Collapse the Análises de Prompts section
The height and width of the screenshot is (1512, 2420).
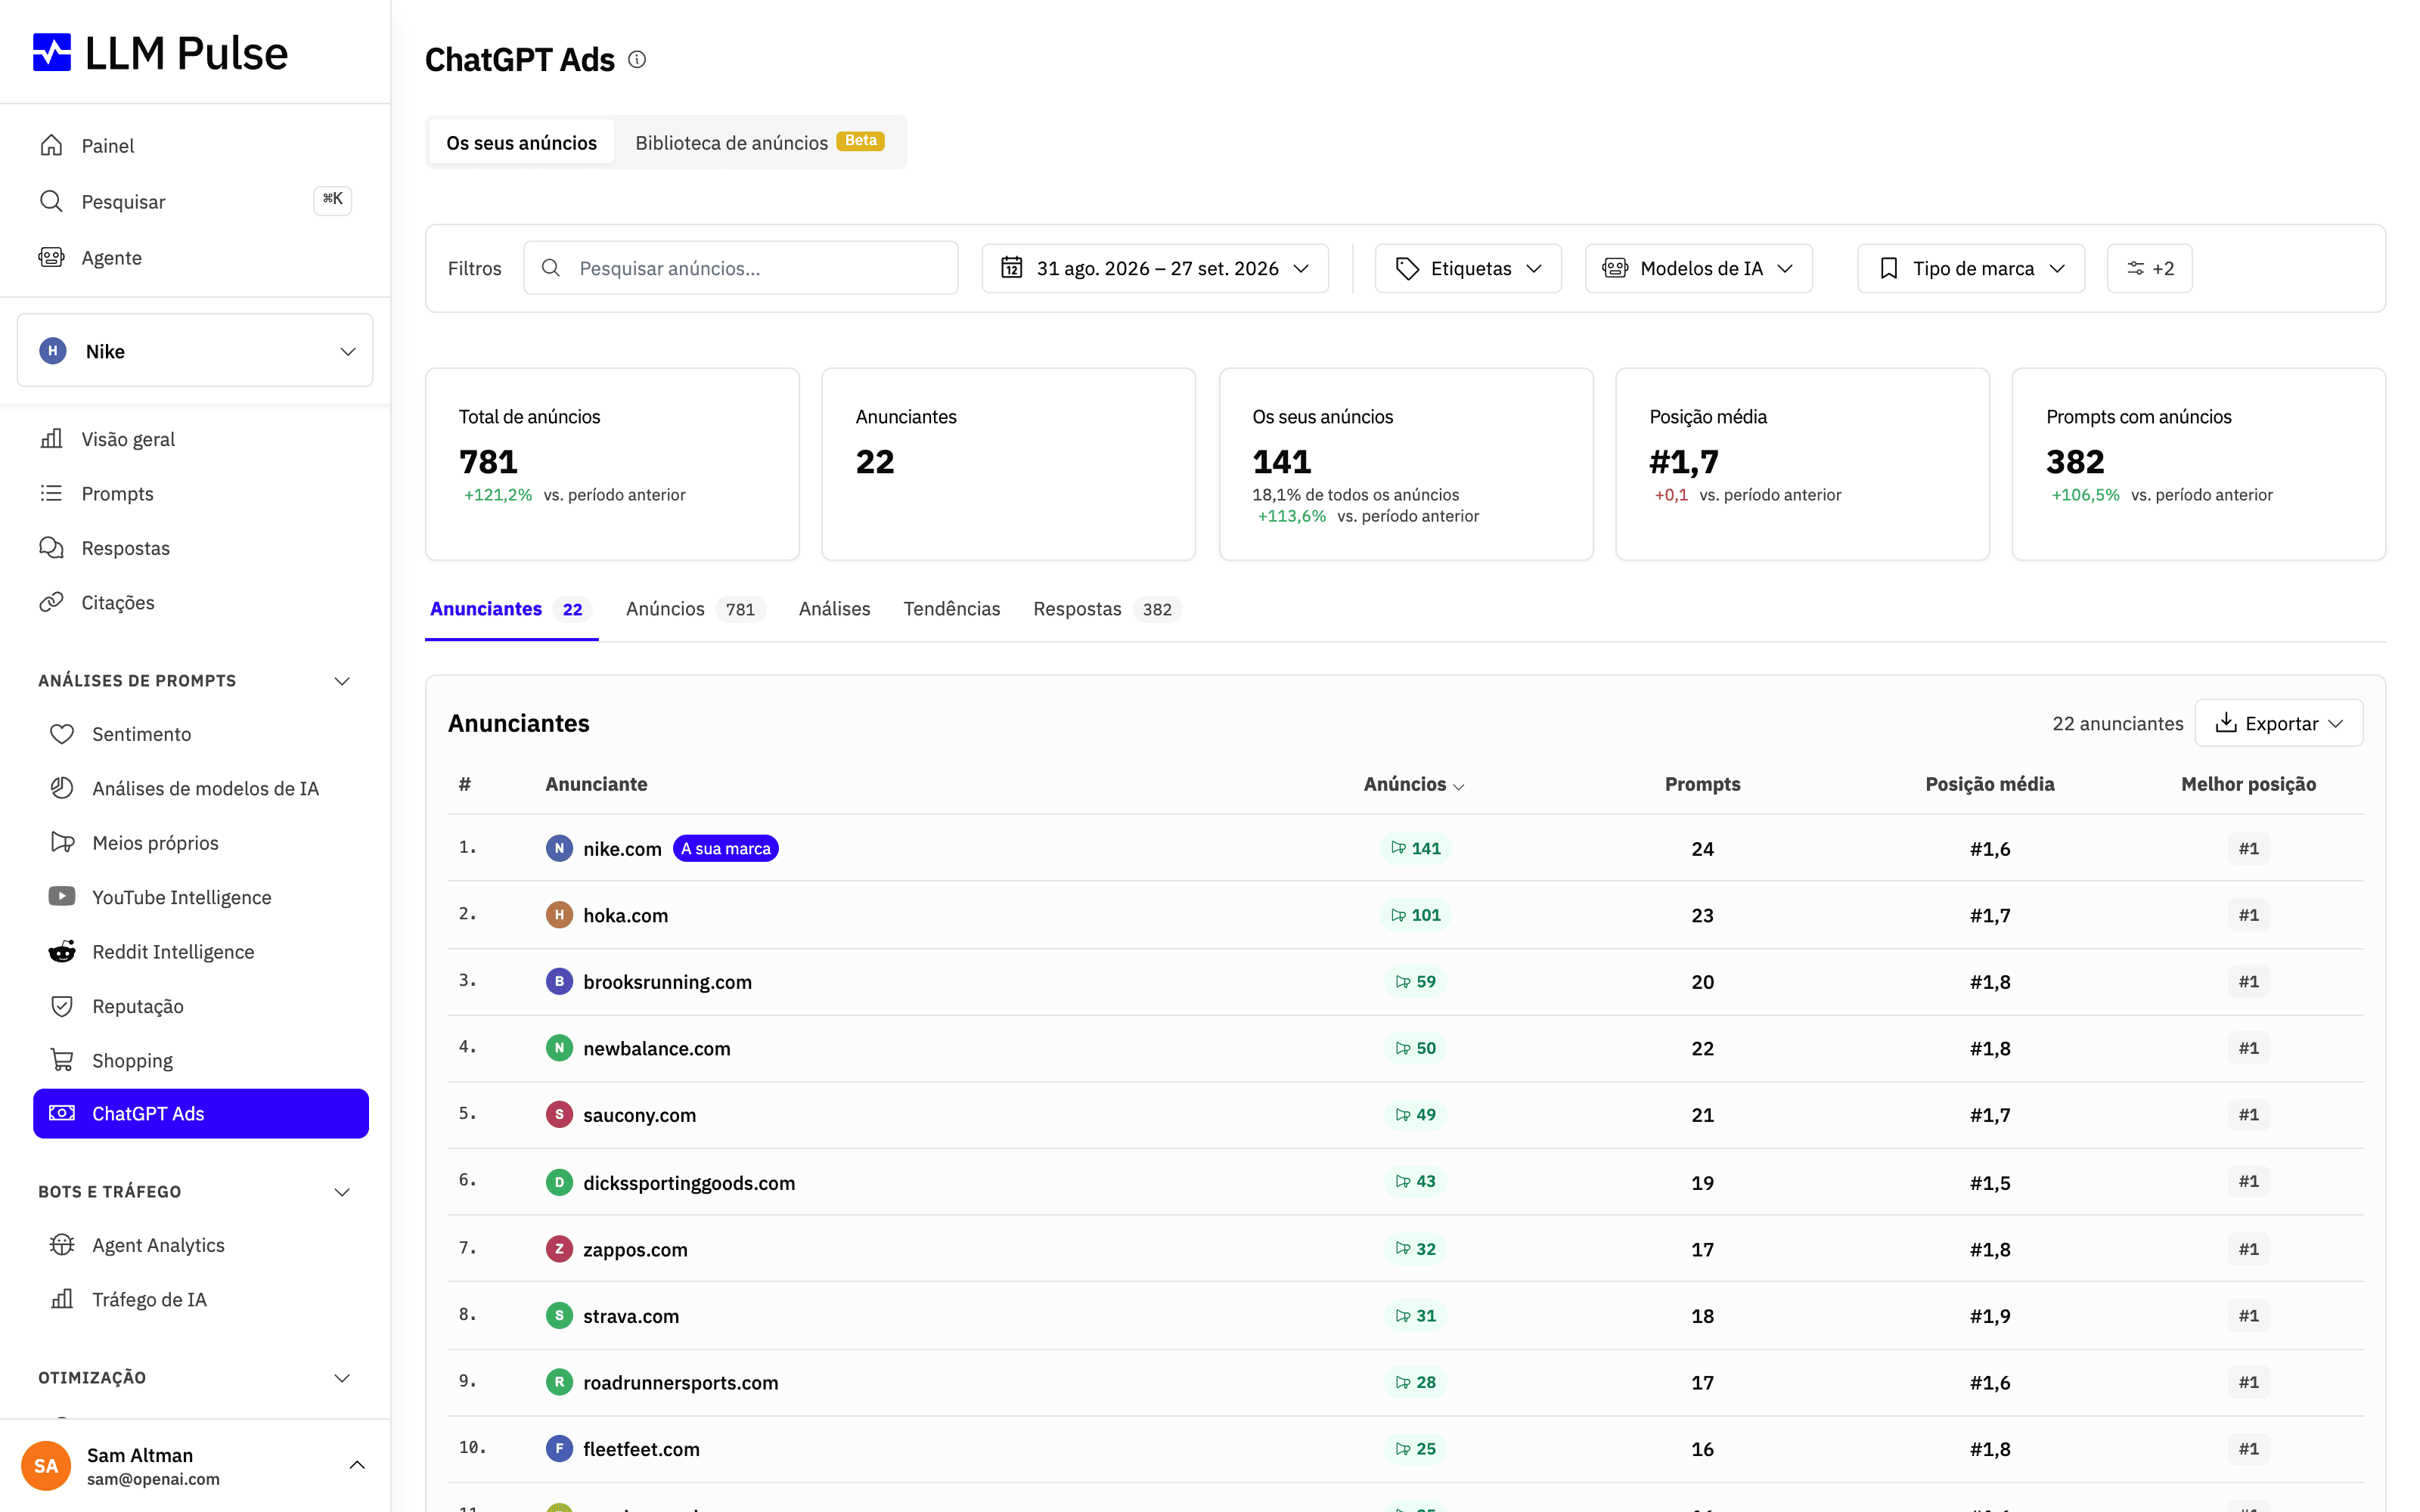(342, 681)
